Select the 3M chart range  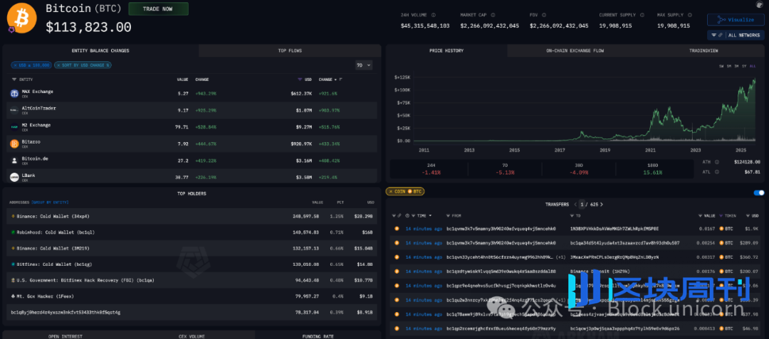(x=737, y=66)
